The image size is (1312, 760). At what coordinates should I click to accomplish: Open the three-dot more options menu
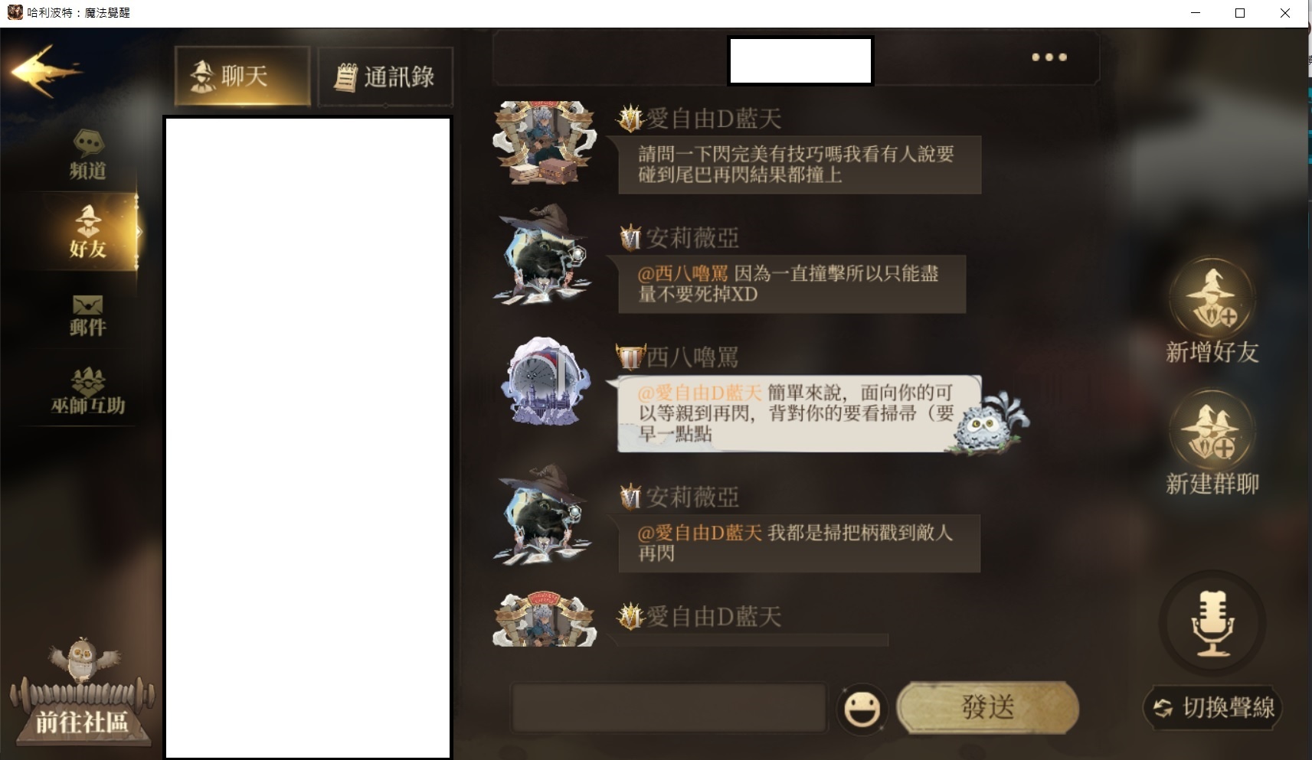click(x=1049, y=57)
